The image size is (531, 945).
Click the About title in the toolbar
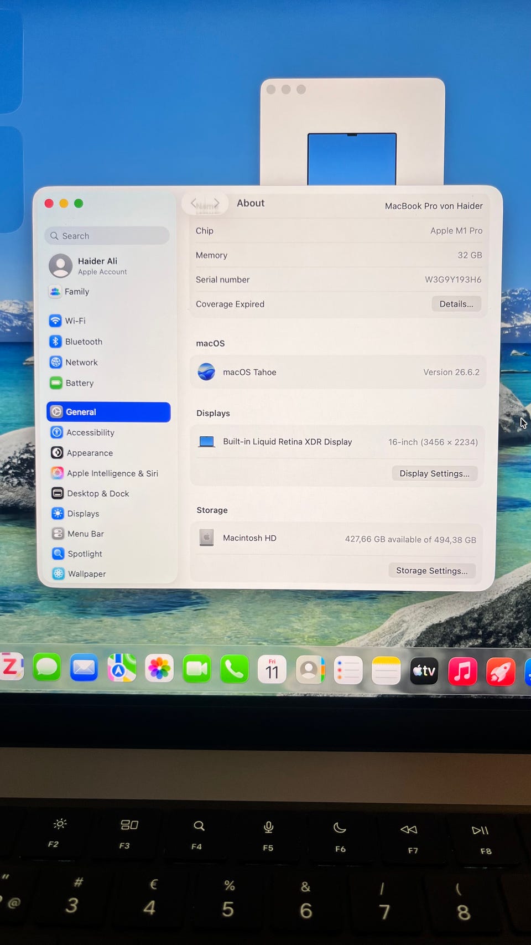coord(251,203)
